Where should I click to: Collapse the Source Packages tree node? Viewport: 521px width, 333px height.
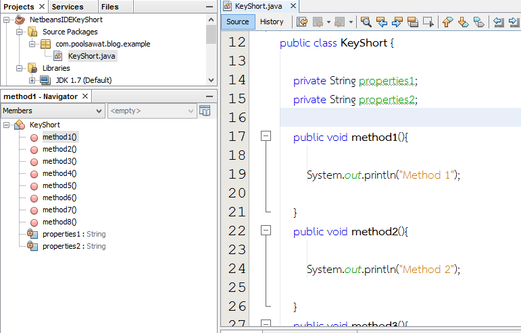20,32
